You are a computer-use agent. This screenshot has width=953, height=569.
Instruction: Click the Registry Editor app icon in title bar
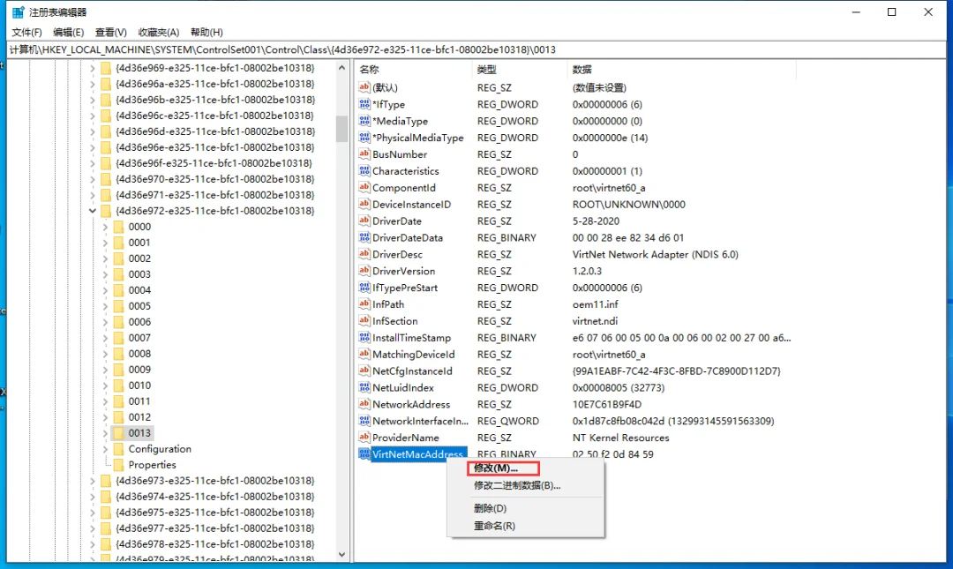[19, 12]
